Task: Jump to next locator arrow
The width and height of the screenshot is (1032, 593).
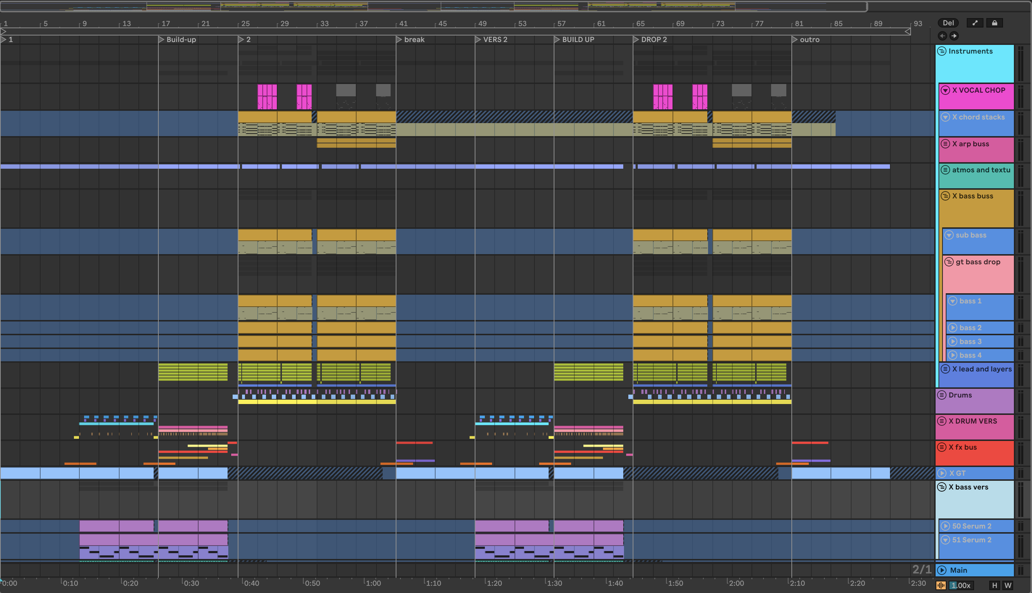Action: 954,36
